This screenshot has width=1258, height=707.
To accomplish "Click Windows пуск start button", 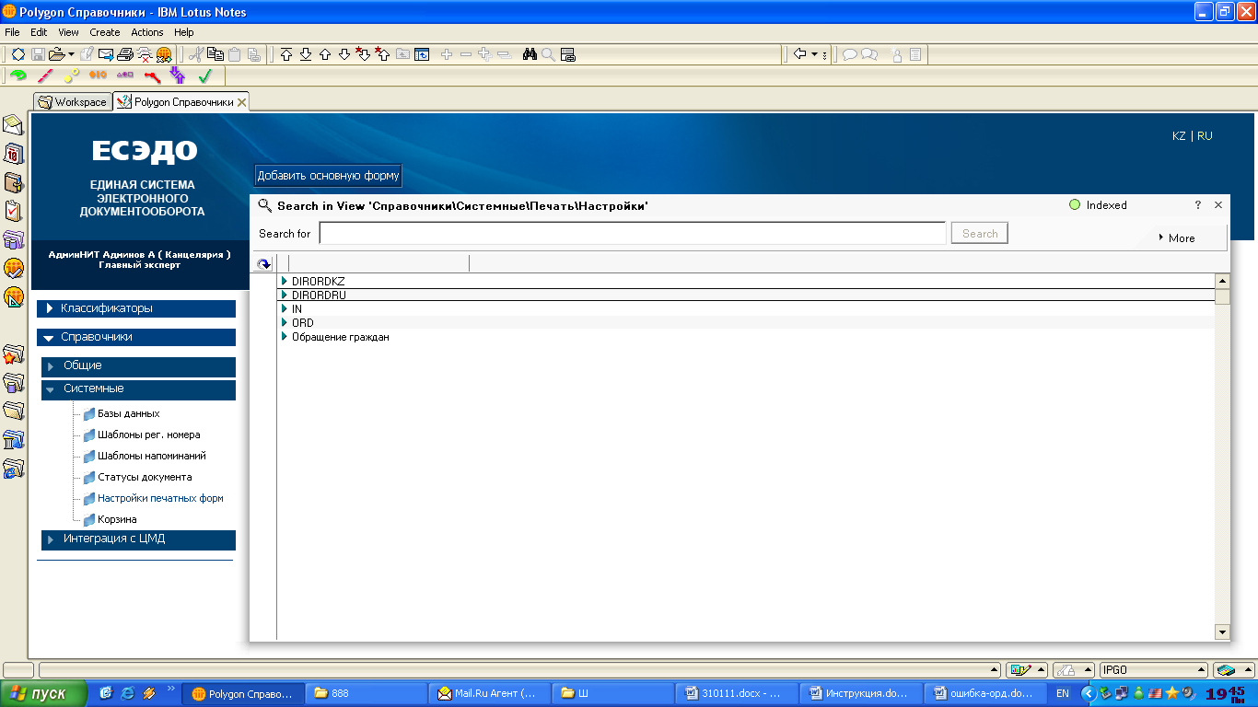I will 44,694.
